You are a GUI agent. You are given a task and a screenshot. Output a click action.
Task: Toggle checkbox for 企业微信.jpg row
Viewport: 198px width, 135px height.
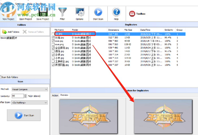click(x=53, y=48)
